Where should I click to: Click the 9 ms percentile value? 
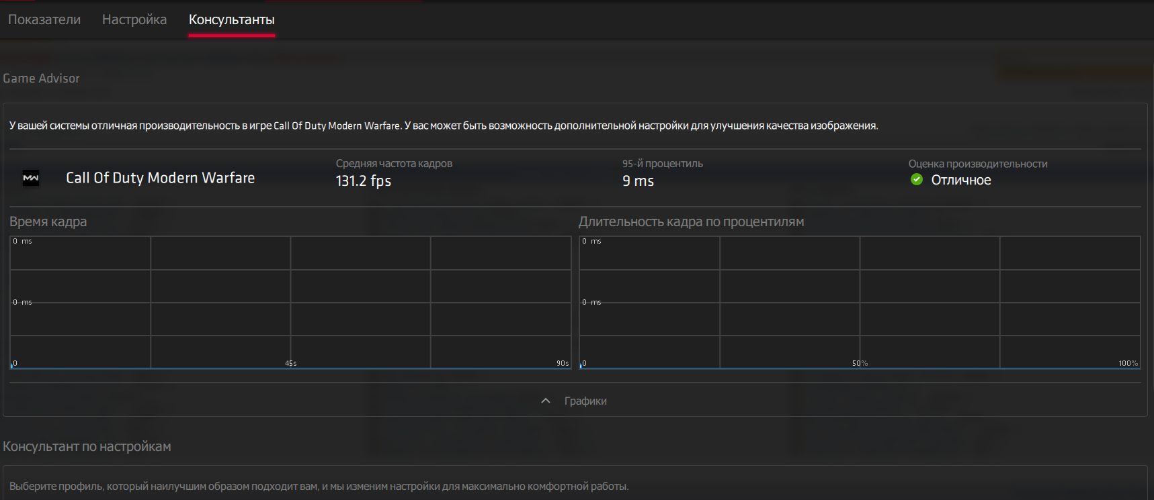[638, 181]
